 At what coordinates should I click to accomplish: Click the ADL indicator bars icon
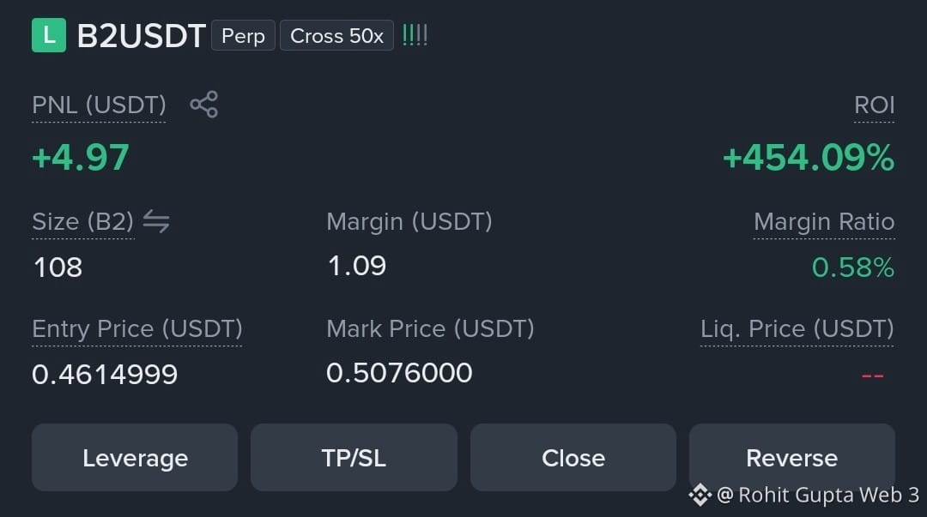(x=415, y=35)
